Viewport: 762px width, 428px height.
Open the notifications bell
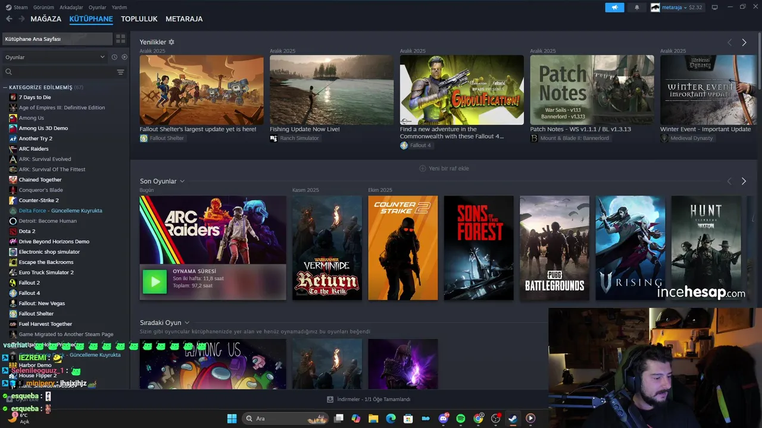click(x=637, y=7)
